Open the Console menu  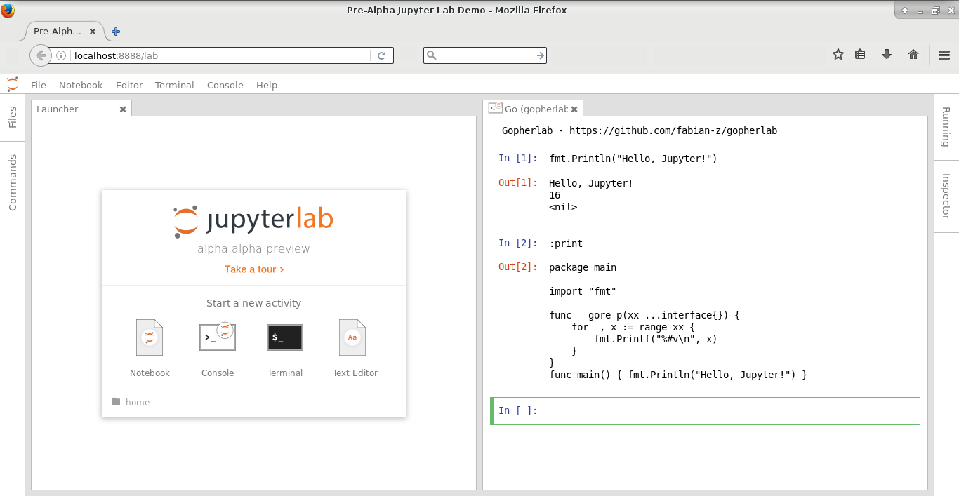(225, 85)
